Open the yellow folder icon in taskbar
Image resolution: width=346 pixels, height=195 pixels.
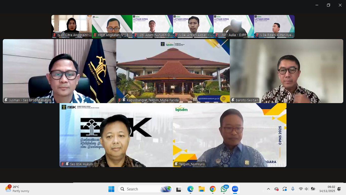point(201,189)
